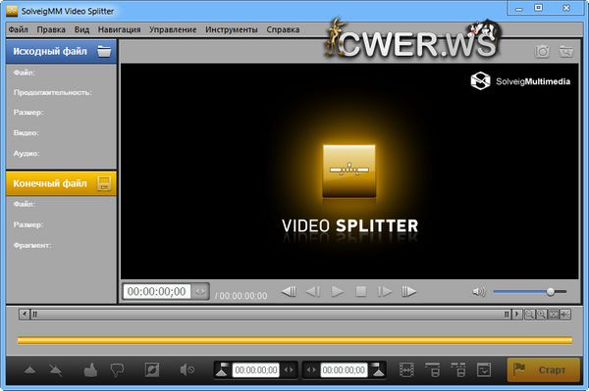Open the Правка menu
Image resolution: width=589 pixels, height=391 pixels.
[x=51, y=29]
